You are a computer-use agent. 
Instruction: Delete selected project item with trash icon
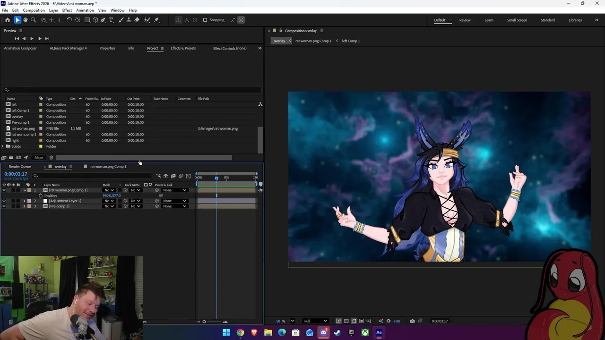pos(51,158)
